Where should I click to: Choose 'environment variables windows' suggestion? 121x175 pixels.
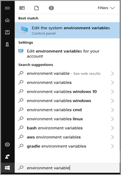click(67, 101)
